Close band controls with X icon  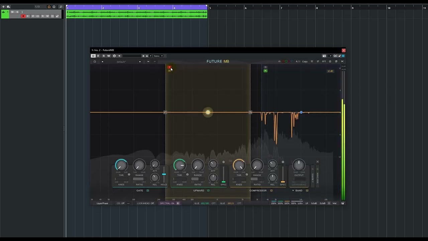[x=318, y=162]
